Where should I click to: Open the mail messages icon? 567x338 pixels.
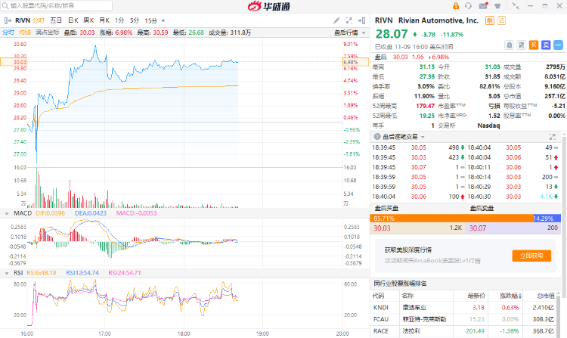coord(484,6)
